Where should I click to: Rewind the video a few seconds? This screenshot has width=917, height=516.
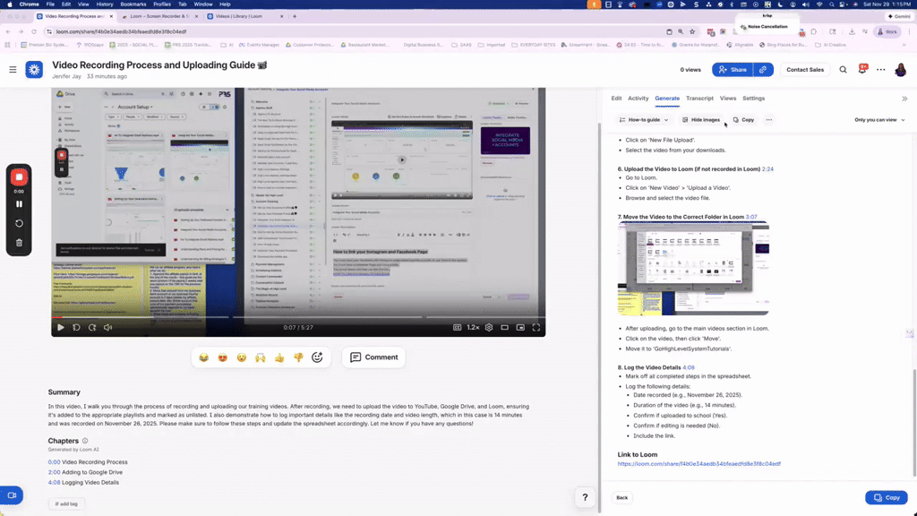pyautogui.click(x=76, y=328)
